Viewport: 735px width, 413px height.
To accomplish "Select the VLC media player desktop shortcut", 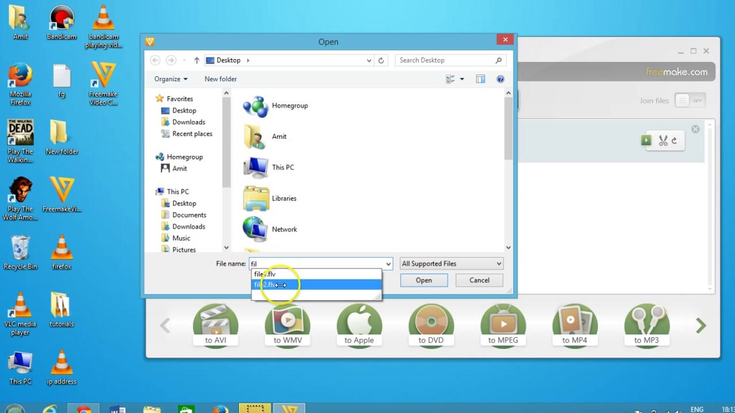I will (x=21, y=313).
